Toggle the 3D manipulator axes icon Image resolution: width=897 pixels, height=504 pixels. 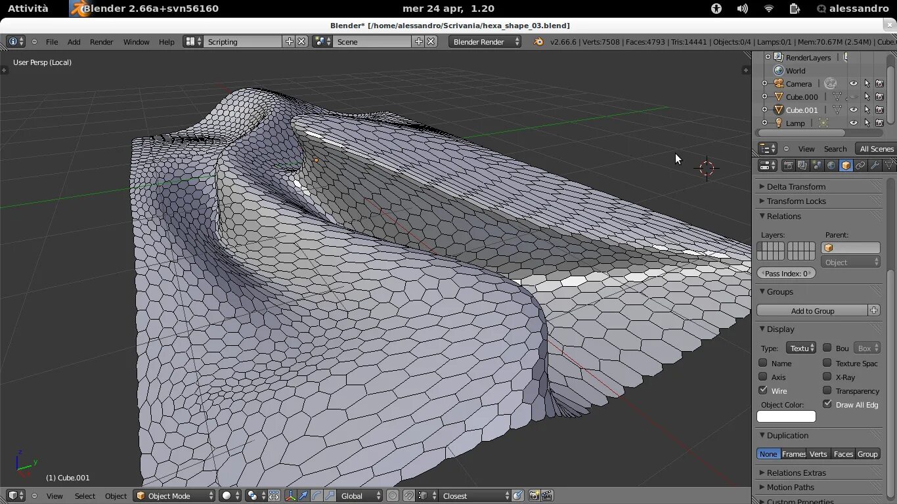[290, 496]
